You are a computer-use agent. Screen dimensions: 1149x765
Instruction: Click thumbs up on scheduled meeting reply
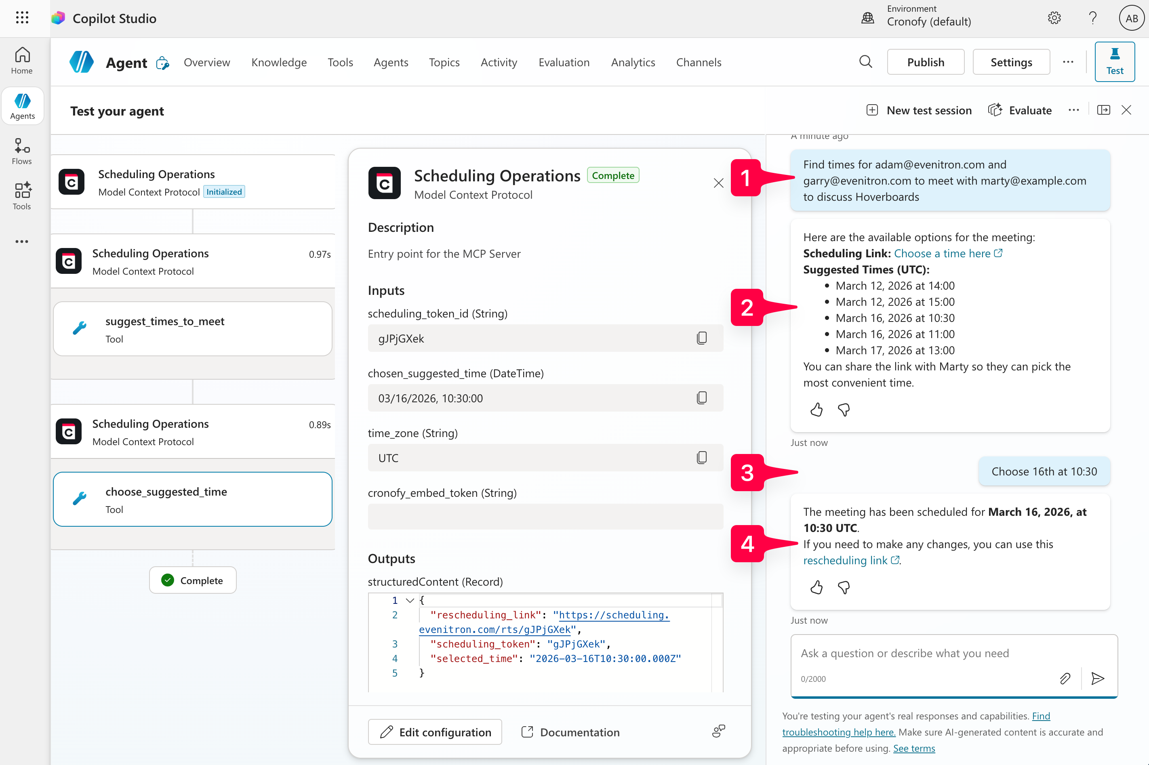click(x=816, y=587)
